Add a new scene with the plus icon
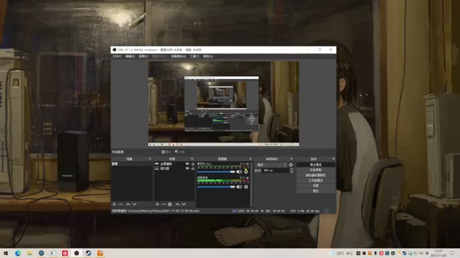The height and width of the screenshot is (258, 460). [x=114, y=204]
